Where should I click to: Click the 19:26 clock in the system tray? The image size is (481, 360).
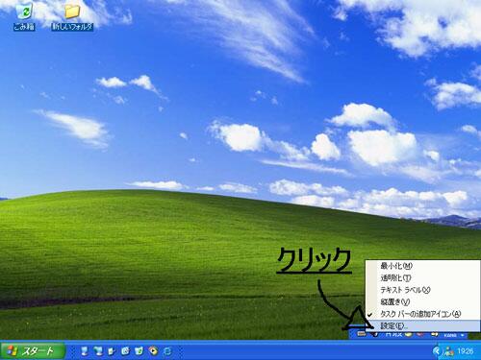(465, 351)
